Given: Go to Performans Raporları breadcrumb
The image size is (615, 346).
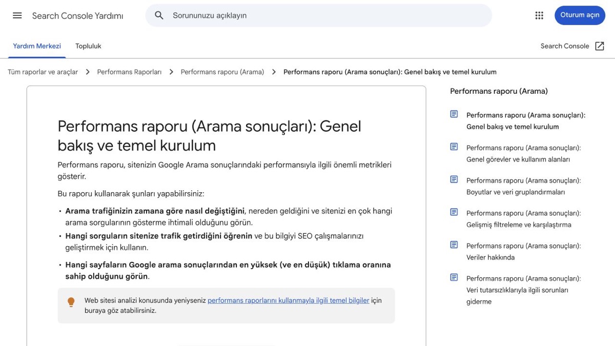Looking at the screenshot, I should 129,72.
